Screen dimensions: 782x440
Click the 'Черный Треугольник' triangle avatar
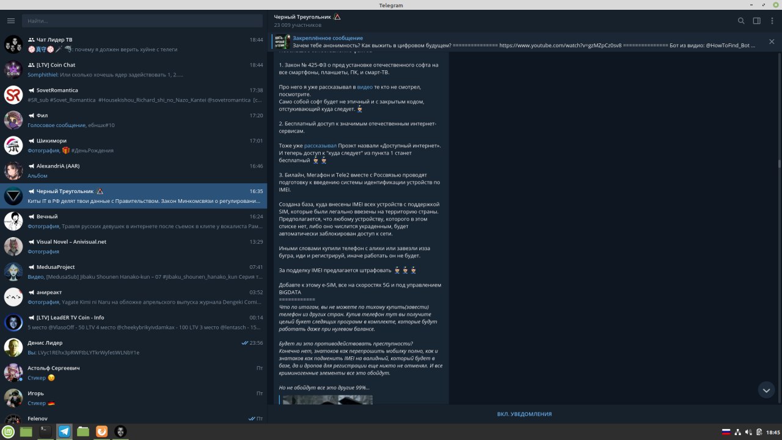[13, 196]
